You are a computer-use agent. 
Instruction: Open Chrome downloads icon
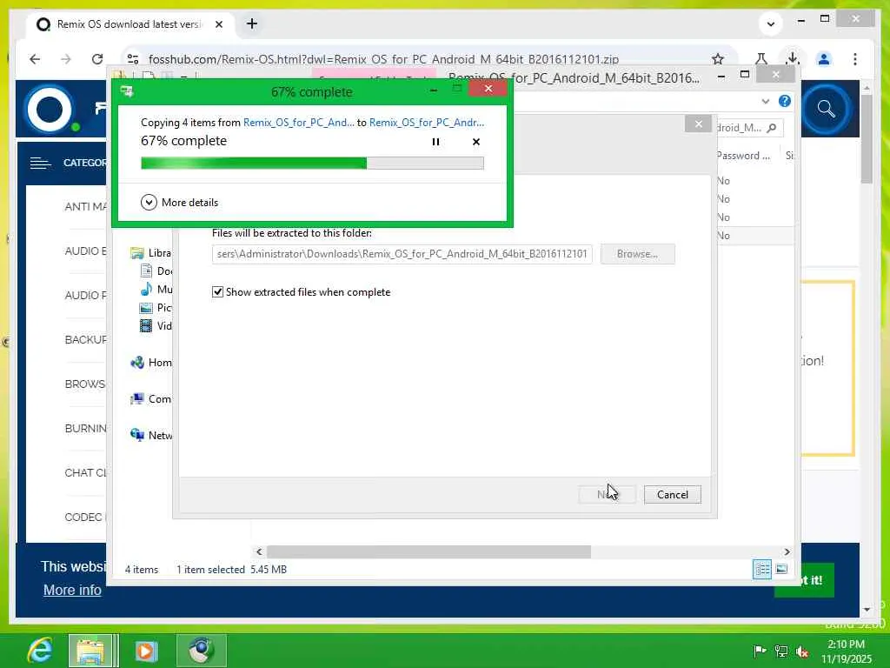(793, 59)
